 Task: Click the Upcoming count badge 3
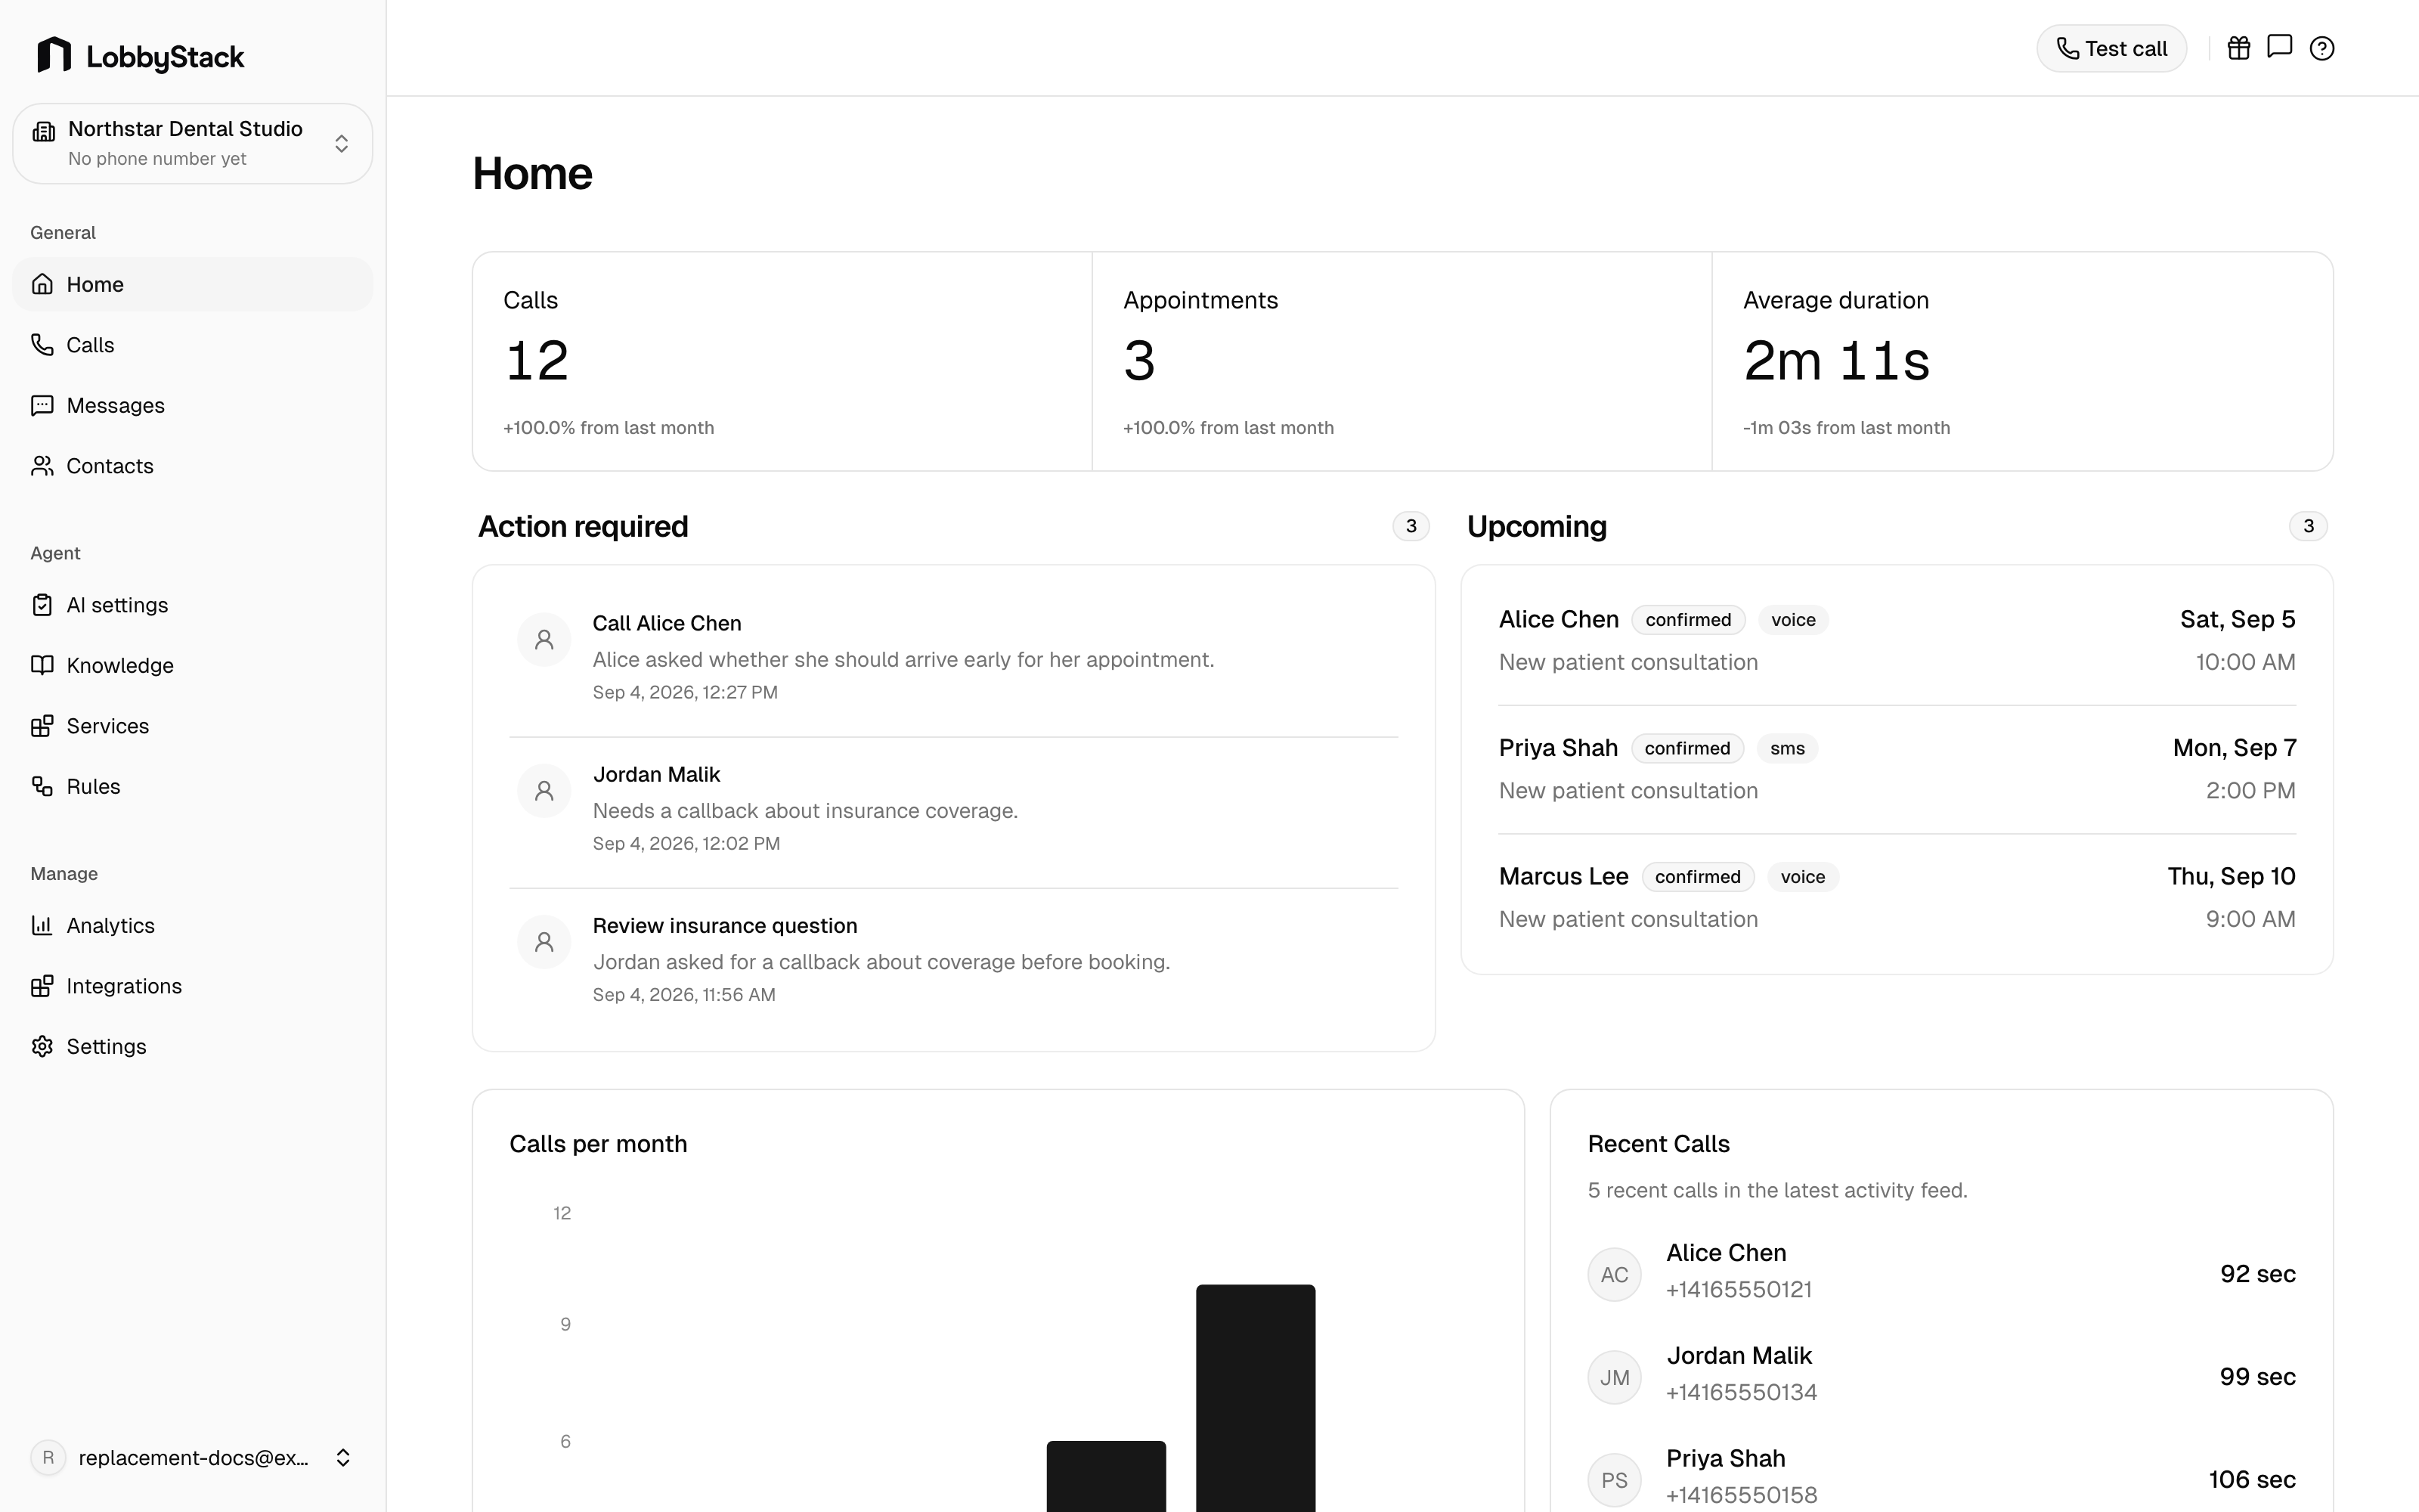pos(2308,526)
